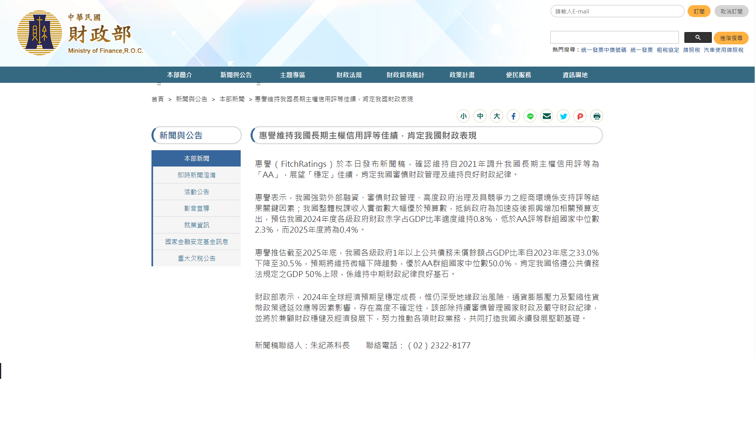Open 進階搜尋 advanced search
Image resolution: width=755 pixels, height=428 pixels.
pyautogui.click(x=731, y=38)
